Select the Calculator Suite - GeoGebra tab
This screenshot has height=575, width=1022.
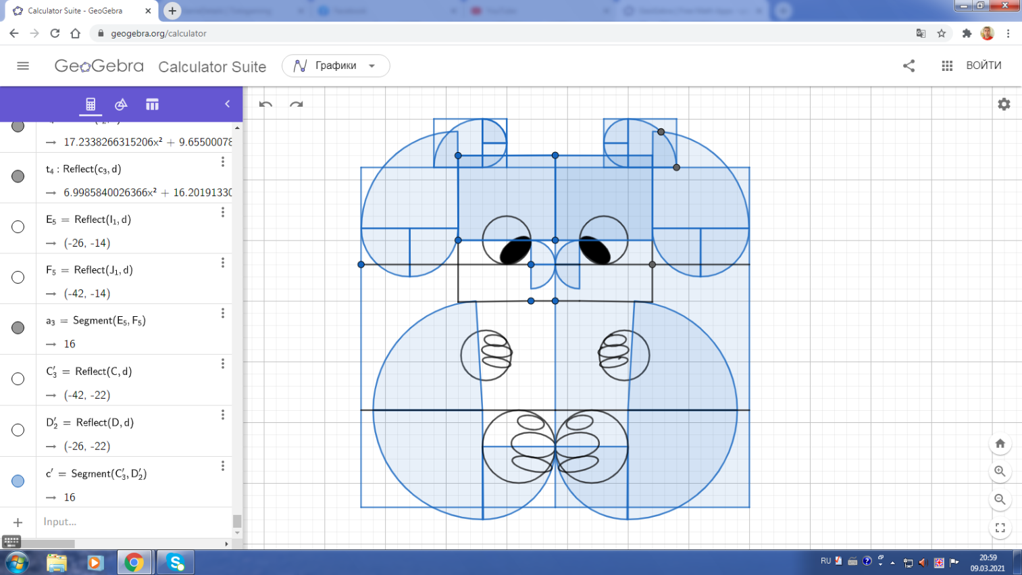(80, 11)
